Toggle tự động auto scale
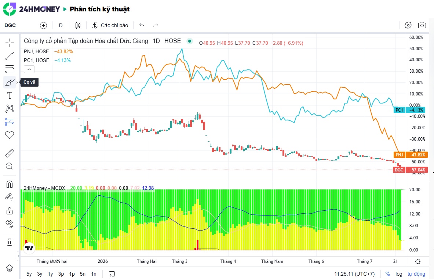 tap(416, 274)
